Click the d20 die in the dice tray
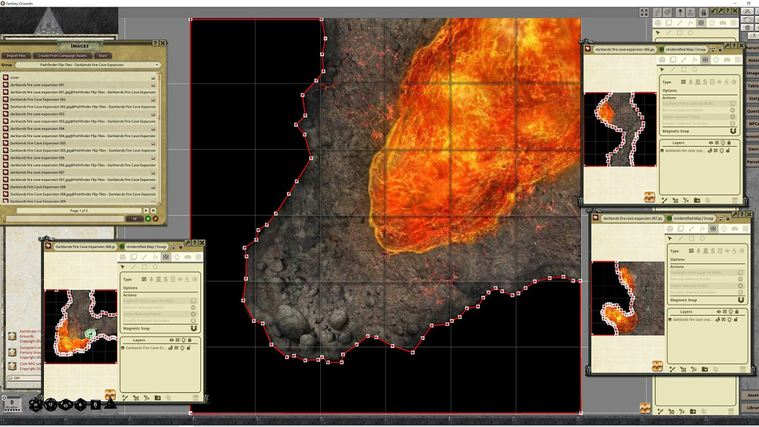 click(36, 405)
